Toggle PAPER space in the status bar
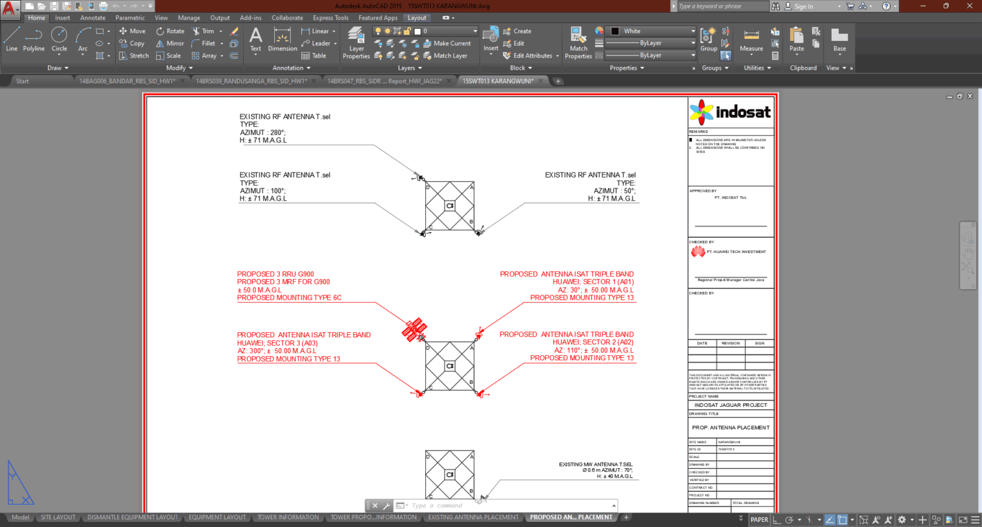Image resolution: width=982 pixels, height=527 pixels. (760, 519)
